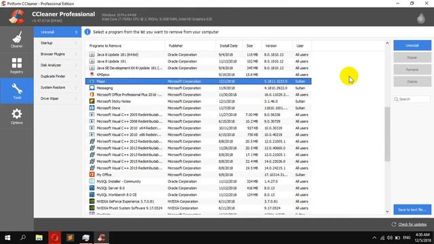Image resolution: width=434 pixels, height=244 pixels.
Task: Select the Duplicate Finder tab
Action: [58, 76]
